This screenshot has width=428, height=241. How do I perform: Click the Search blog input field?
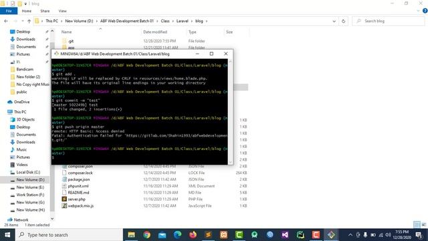(389, 21)
